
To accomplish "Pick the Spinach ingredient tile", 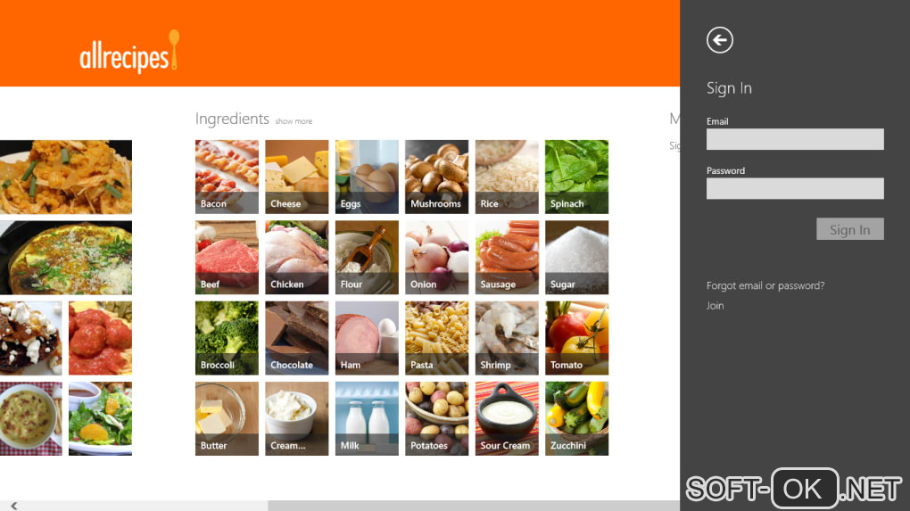I will coord(576,177).
